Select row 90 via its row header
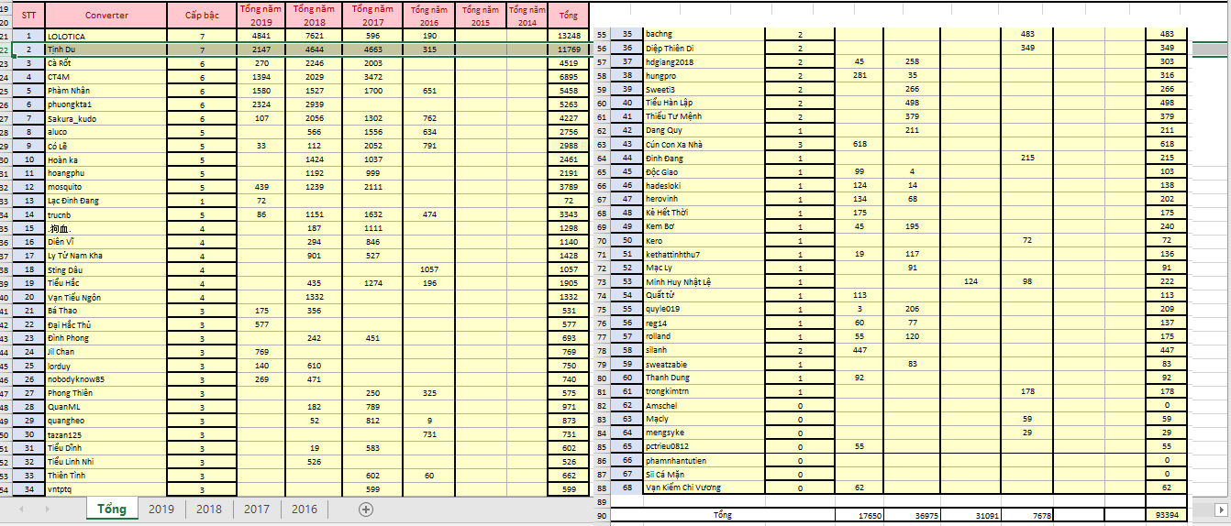The width and height of the screenshot is (1231, 526). click(602, 516)
